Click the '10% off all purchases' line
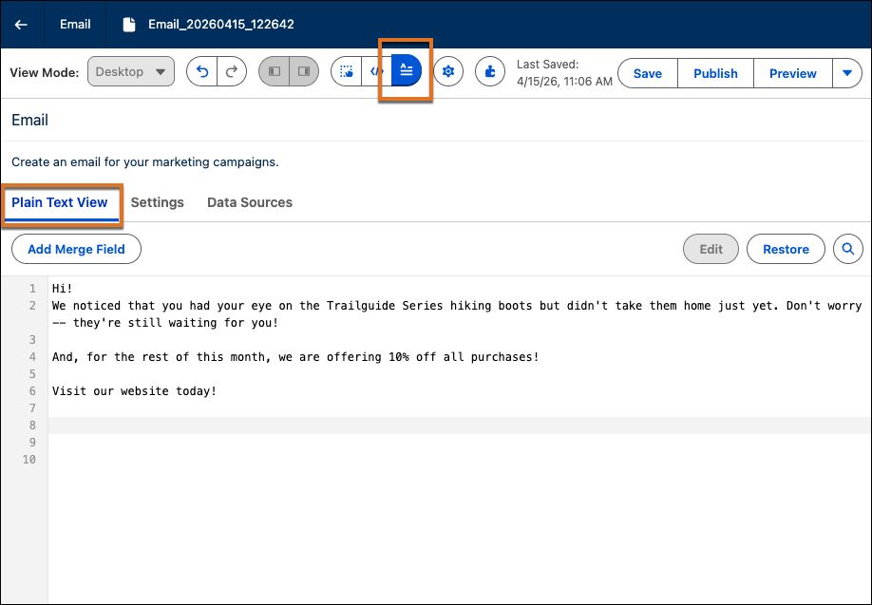Viewport: 872px width, 605px height. tap(295, 357)
